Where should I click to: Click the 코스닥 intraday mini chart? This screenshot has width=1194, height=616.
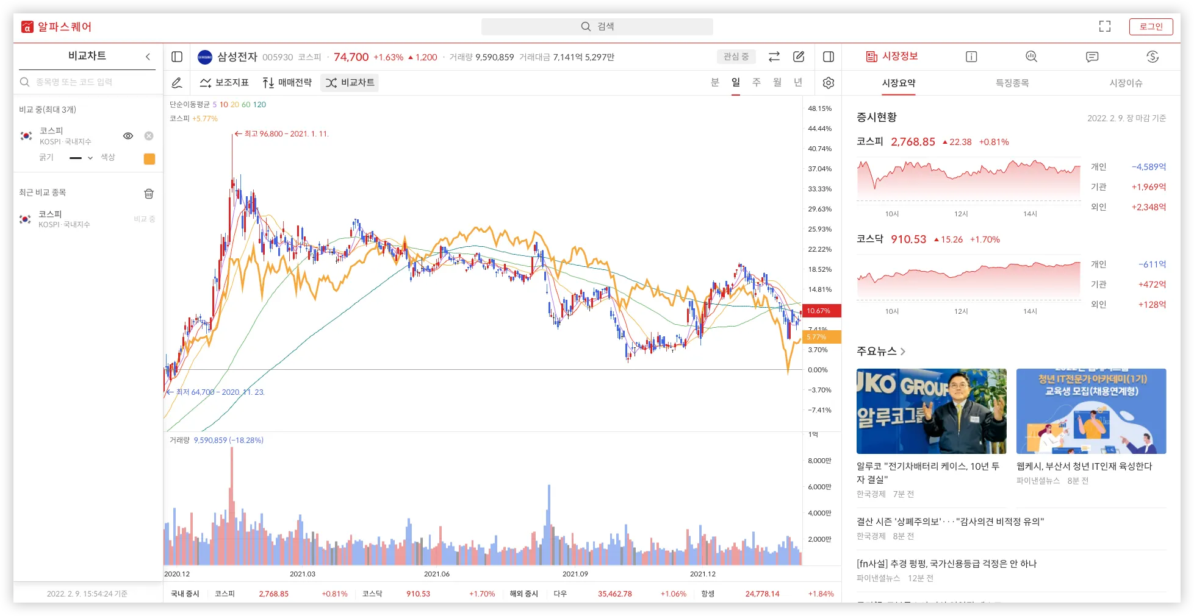coord(969,278)
